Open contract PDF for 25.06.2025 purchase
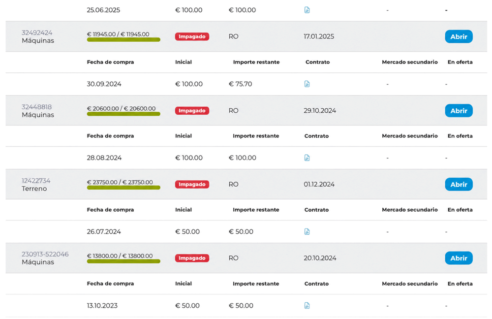The height and width of the screenshot is (319, 492). pos(307,10)
